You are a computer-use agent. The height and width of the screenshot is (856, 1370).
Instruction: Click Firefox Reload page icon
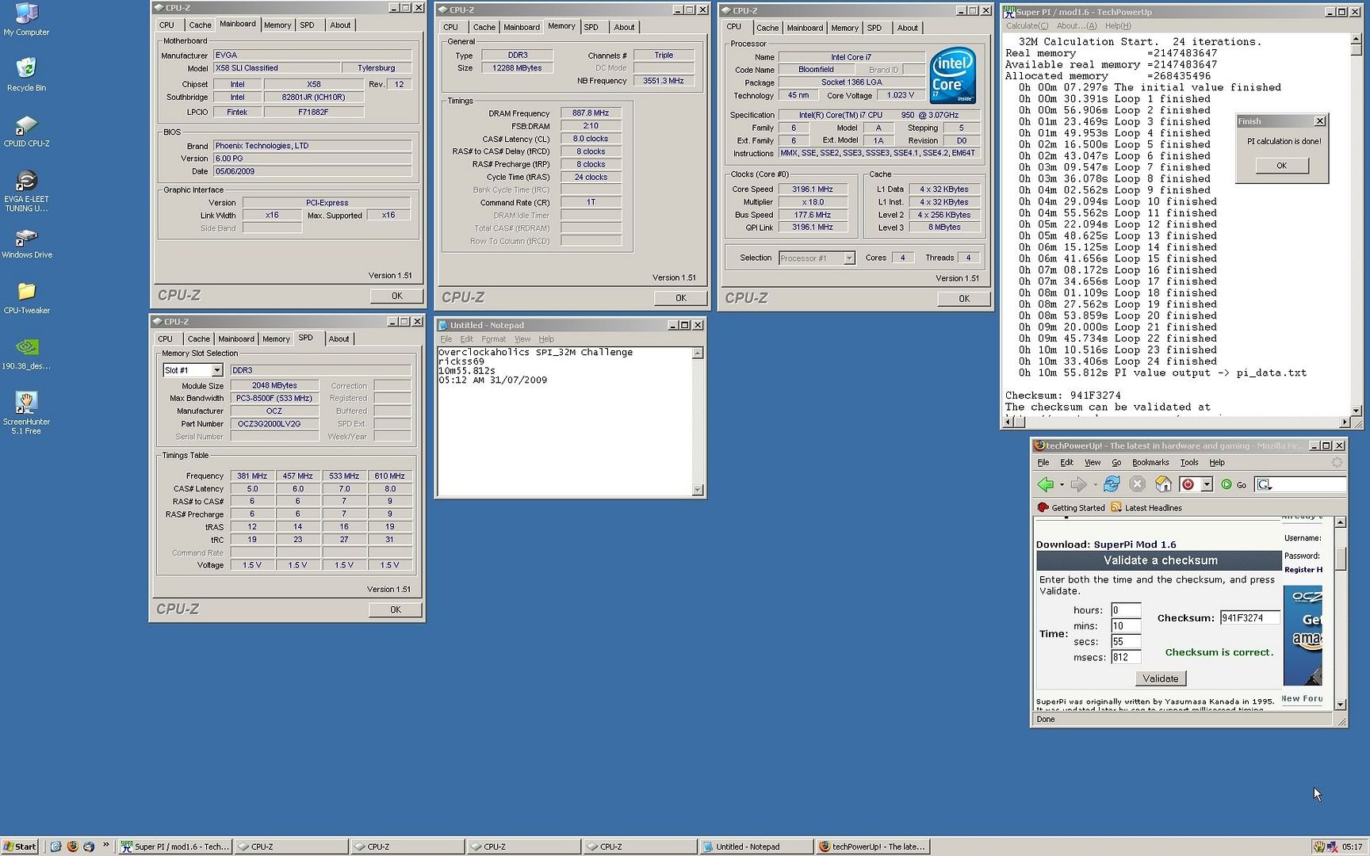click(1112, 484)
